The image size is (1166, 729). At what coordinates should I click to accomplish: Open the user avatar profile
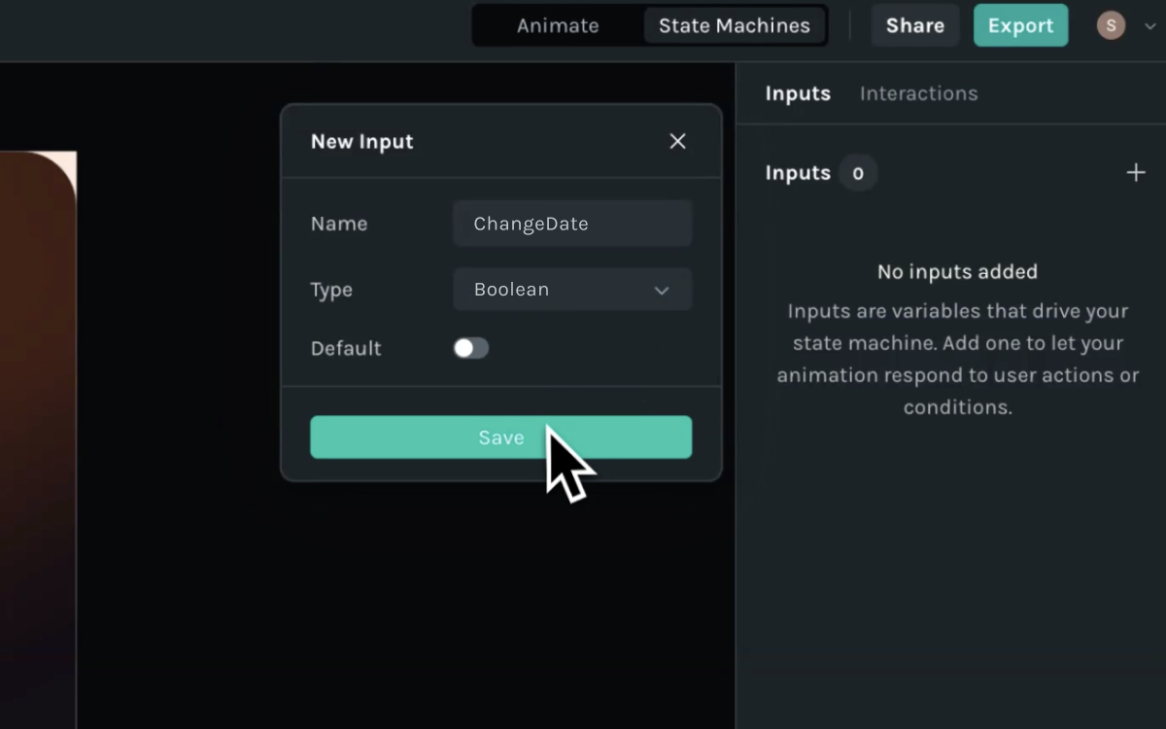[1111, 26]
